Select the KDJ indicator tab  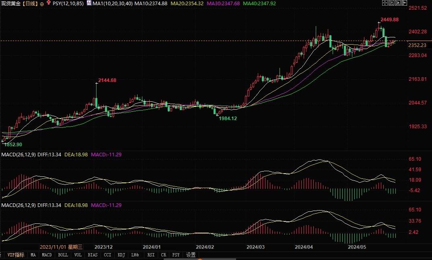pyautogui.click(x=121, y=255)
